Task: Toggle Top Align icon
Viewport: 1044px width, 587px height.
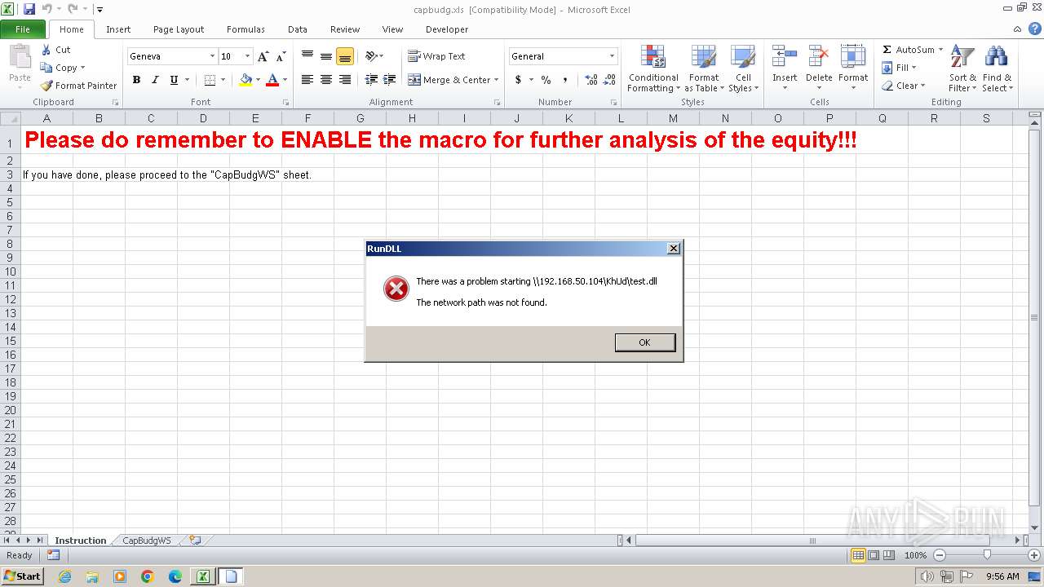Action: 307,56
